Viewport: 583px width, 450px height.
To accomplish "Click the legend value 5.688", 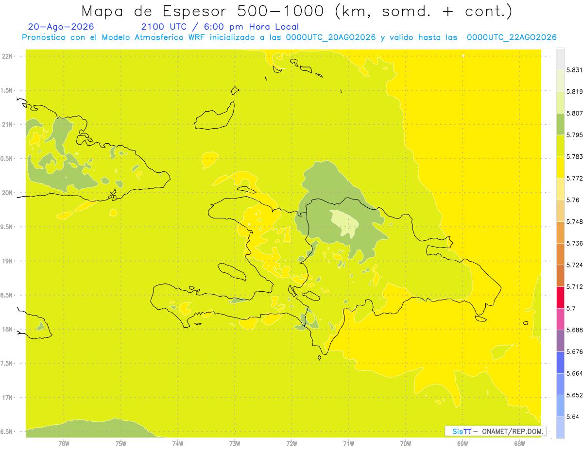I will pos(575,330).
